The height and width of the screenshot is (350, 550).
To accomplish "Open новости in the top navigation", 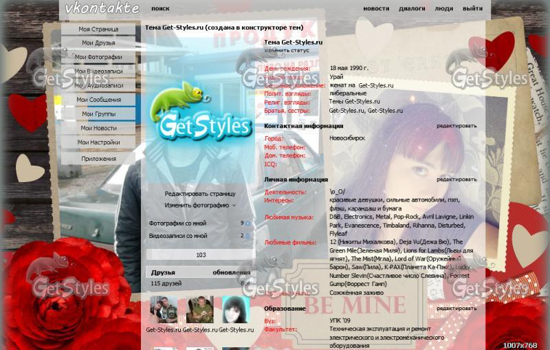I will [376, 9].
